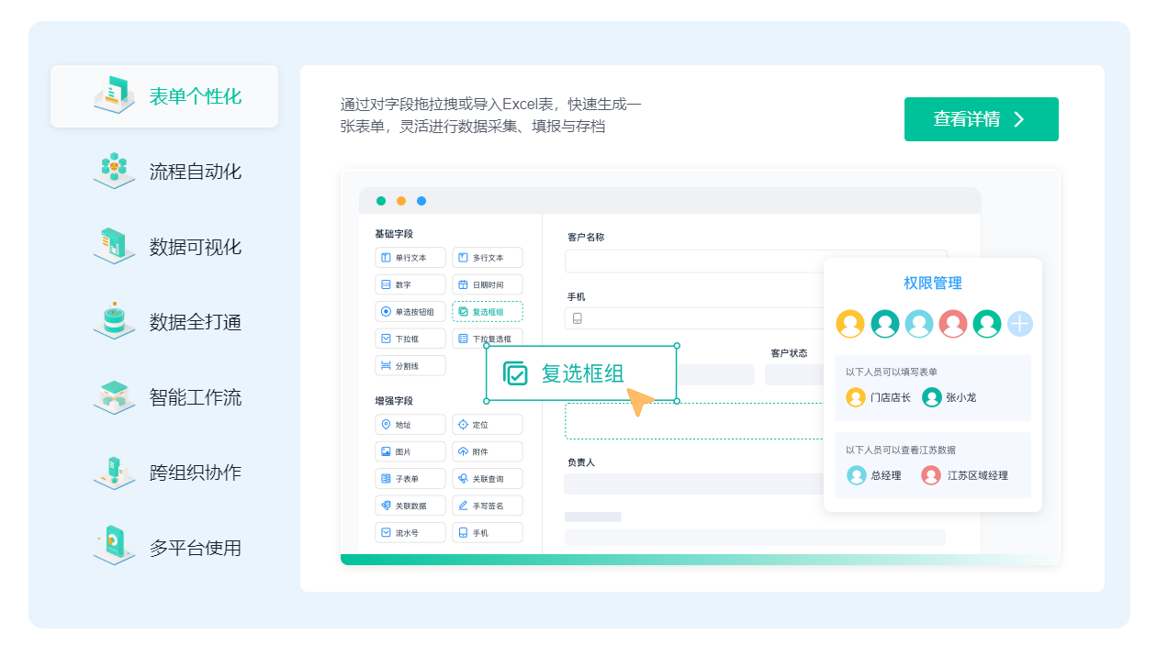Select the 单行文本 field

coord(410,258)
